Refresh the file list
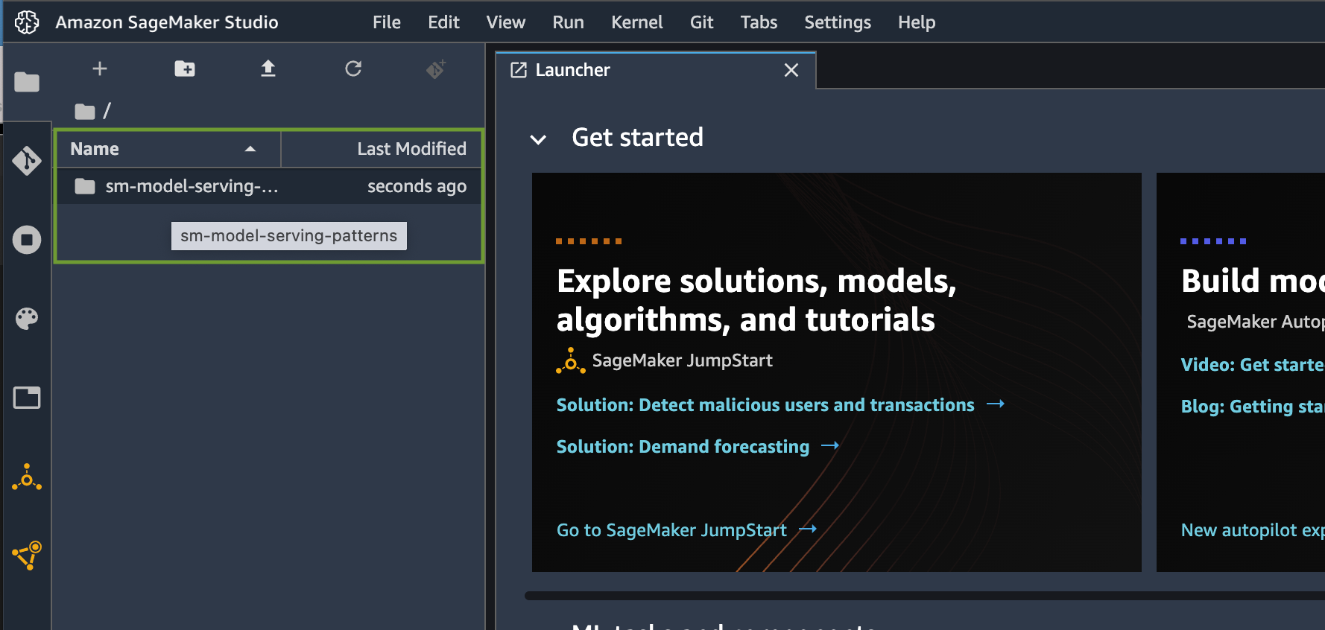 tap(353, 69)
